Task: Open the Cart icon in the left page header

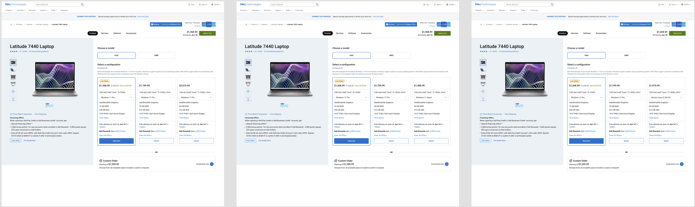Action: (x=189, y=4)
